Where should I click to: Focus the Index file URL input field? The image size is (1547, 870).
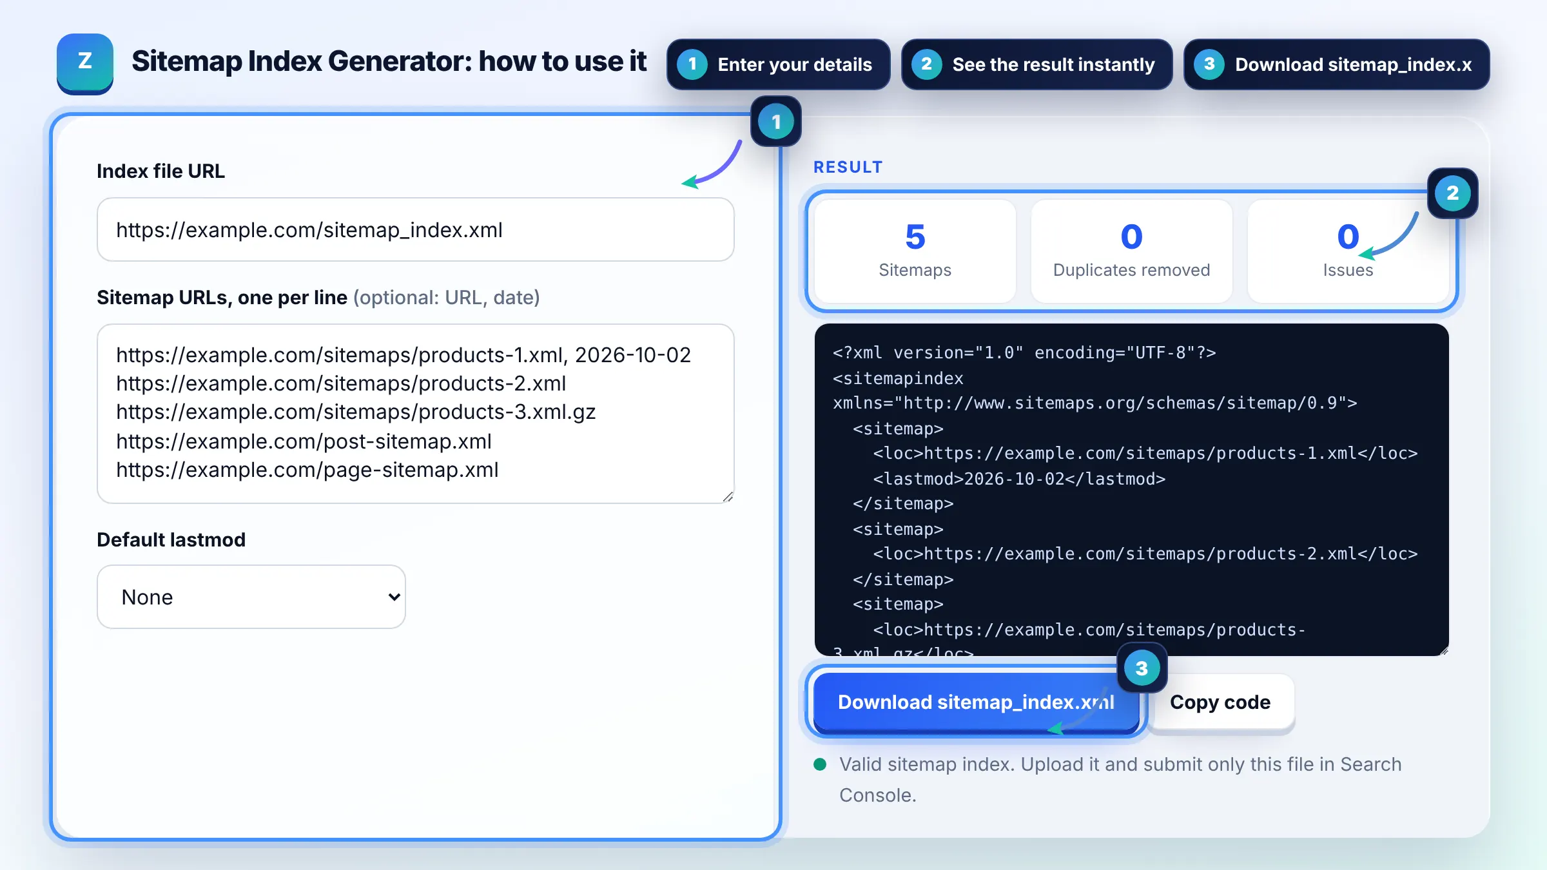click(416, 229)
